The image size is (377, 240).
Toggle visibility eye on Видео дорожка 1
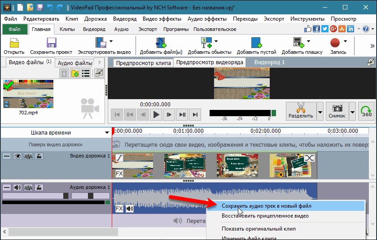point(18,156)
